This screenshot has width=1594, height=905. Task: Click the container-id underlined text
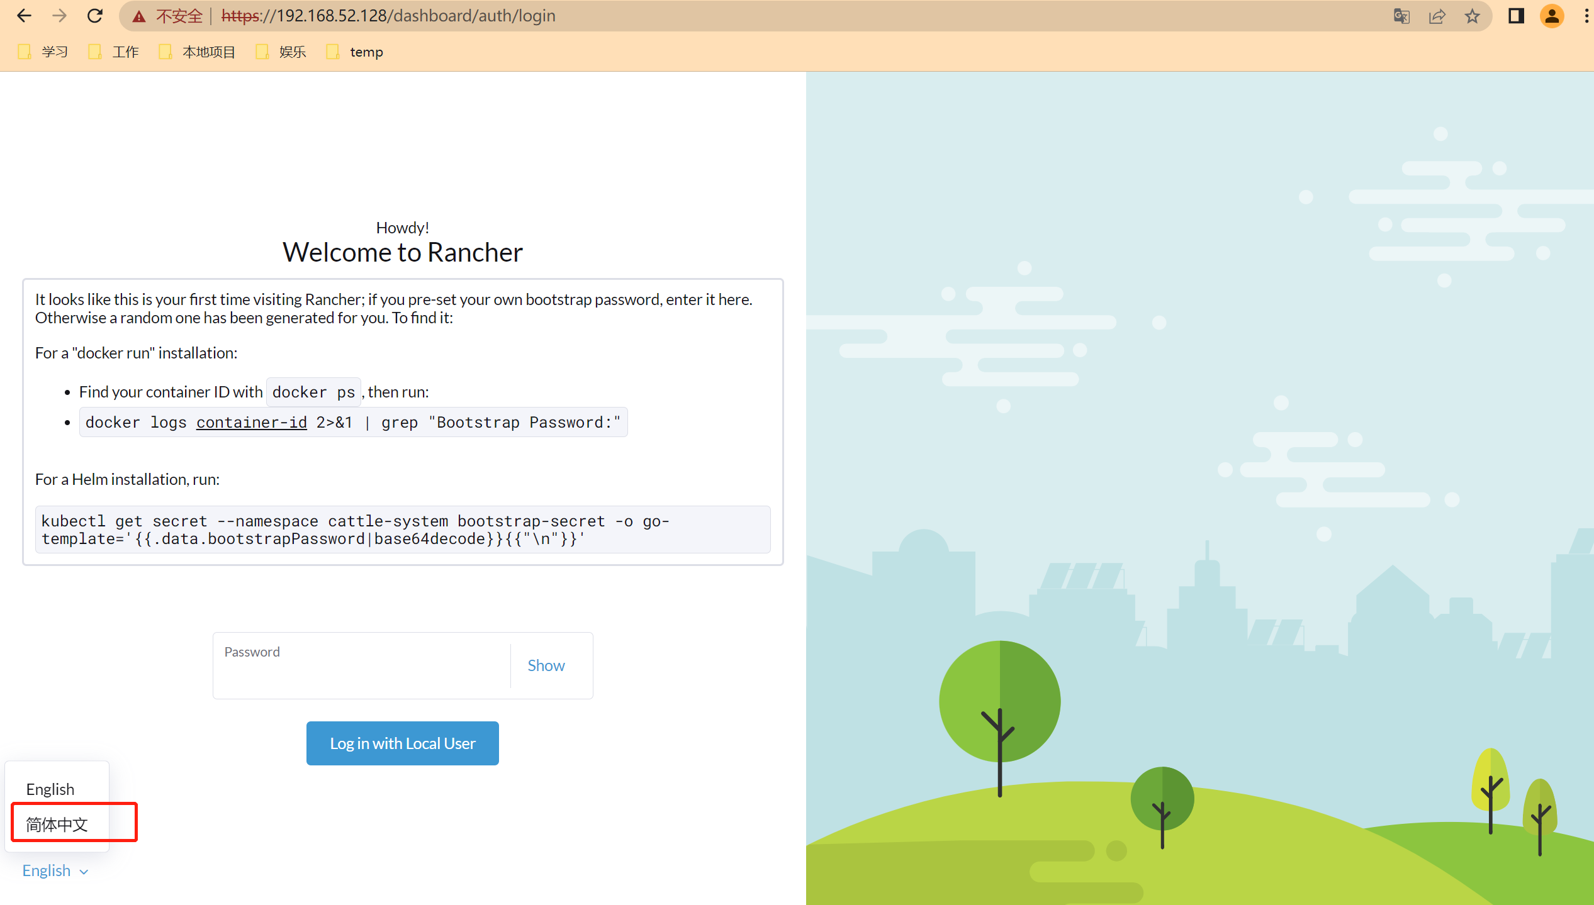tap(252, 422)
